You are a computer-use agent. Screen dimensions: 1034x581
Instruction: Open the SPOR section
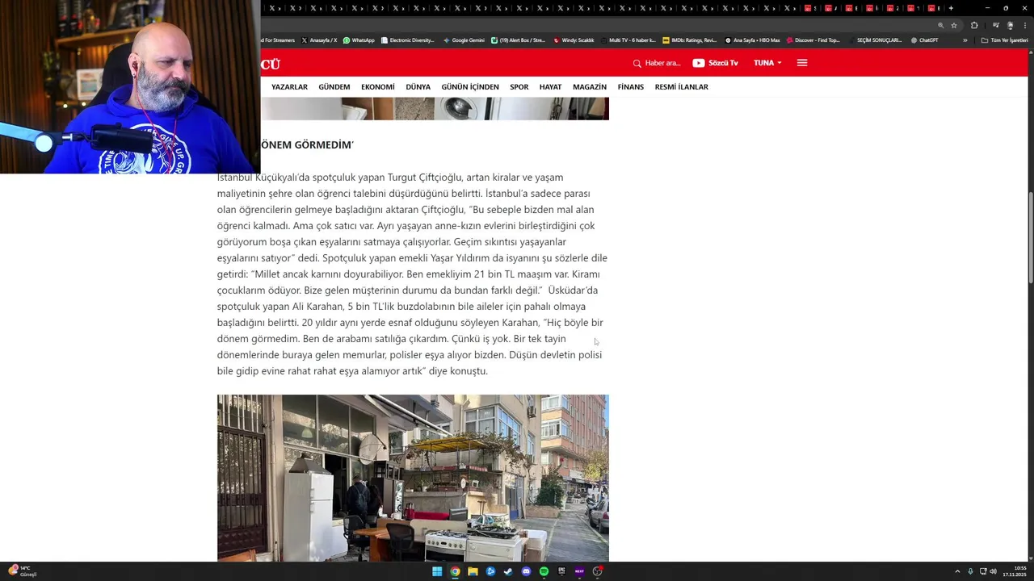pyautogui.click(x=519, y=87)
